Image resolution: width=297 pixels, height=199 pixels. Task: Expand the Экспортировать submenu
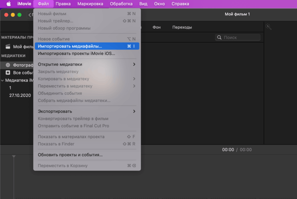[x=134, y=111]
